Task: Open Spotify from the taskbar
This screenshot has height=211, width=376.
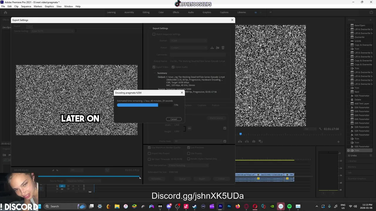Action: (x=289, y=206)
